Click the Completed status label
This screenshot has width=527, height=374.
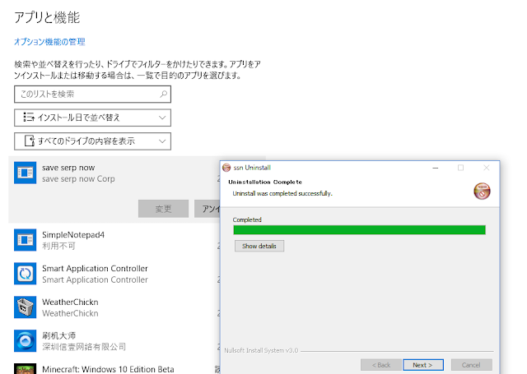coord(247,219)
